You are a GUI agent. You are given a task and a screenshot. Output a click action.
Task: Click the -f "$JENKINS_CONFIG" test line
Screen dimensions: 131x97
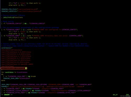pyautogui.click(x=23, y=23)
